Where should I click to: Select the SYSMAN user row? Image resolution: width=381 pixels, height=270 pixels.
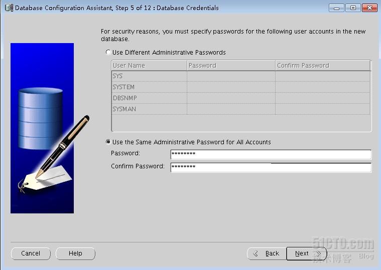(x=241, y=109)
